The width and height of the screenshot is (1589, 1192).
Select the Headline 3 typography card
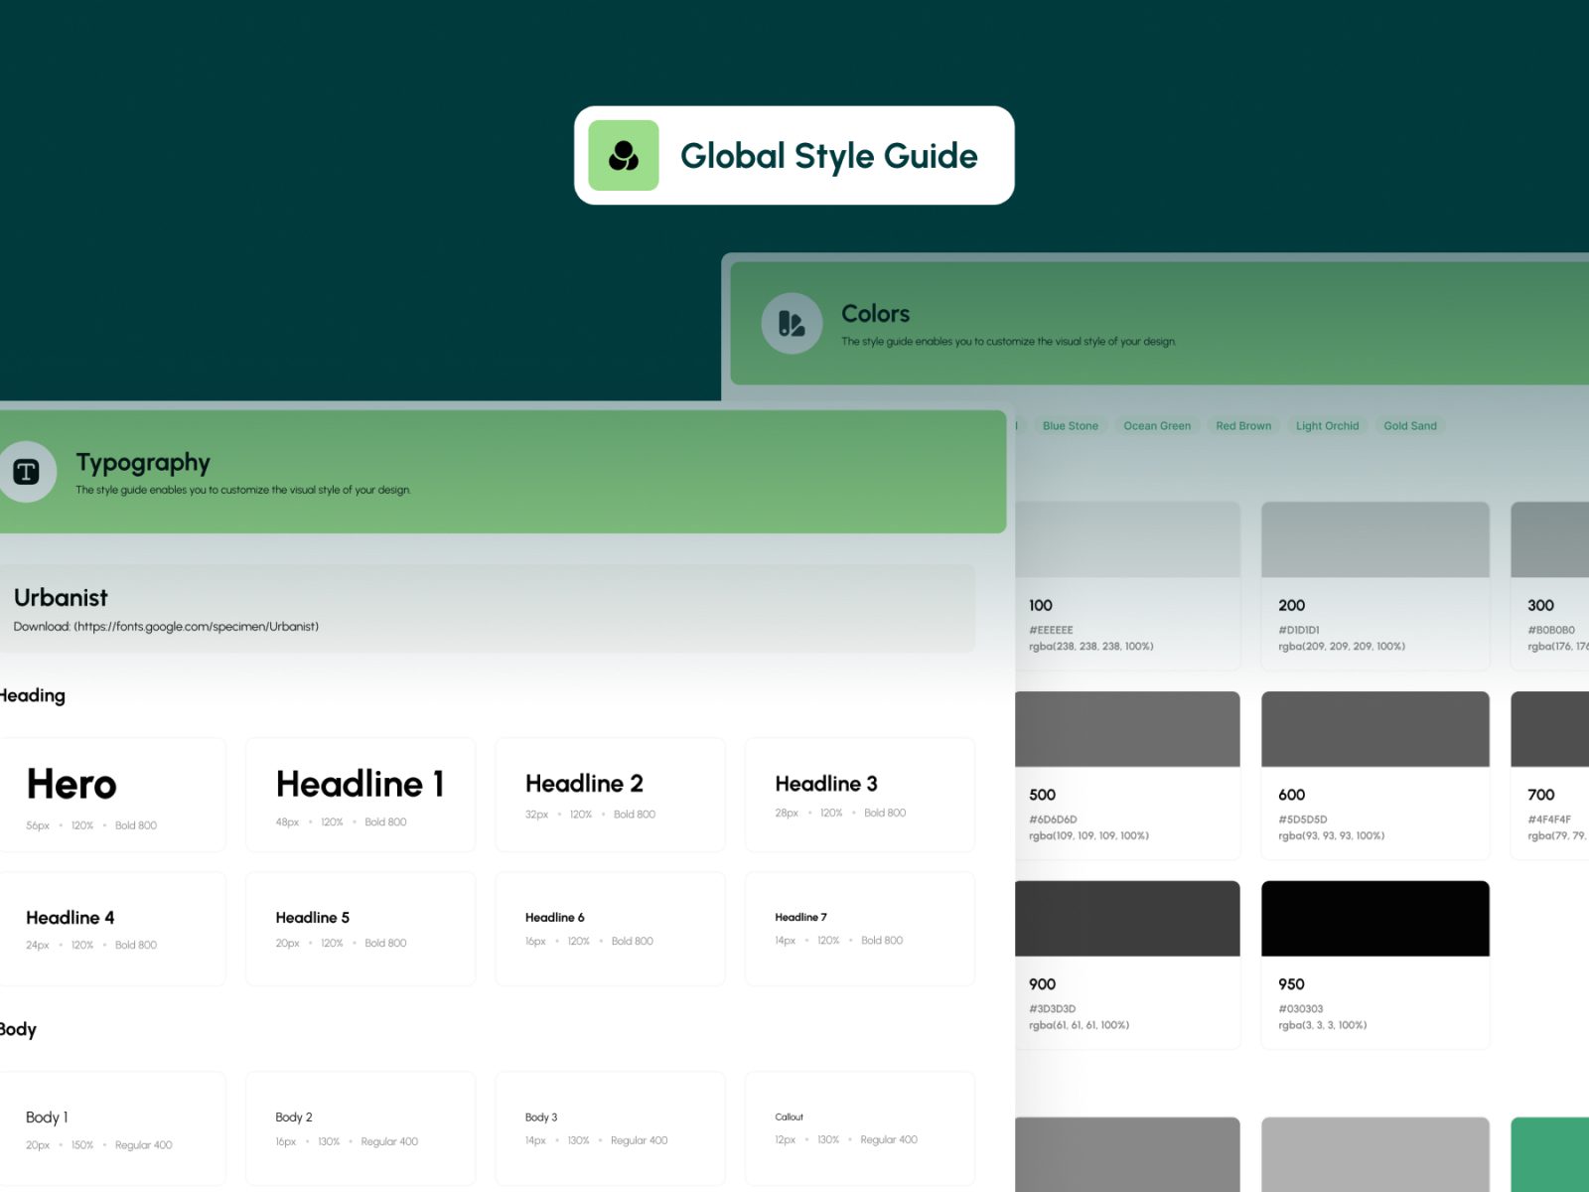point(860,795)
